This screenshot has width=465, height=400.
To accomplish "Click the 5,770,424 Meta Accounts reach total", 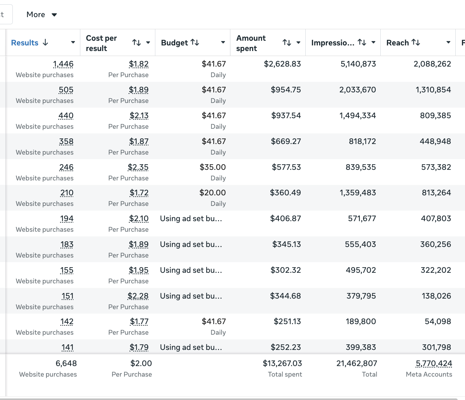I will click(434, 363).
